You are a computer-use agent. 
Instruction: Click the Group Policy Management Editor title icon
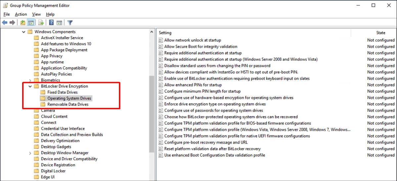click(5, 6)
